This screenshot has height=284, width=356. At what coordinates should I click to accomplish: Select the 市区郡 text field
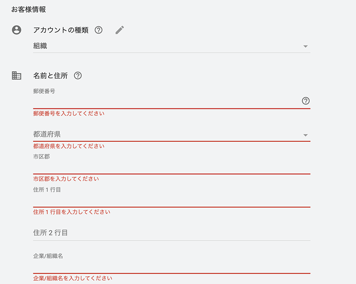point(172,168)
